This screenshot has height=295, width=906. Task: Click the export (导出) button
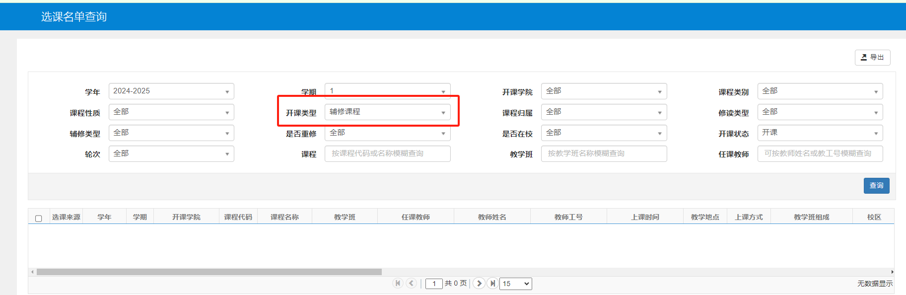(872, 58)
